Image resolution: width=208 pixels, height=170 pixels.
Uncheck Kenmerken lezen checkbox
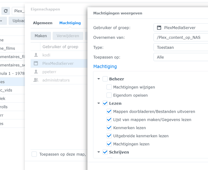coord(109,128)
